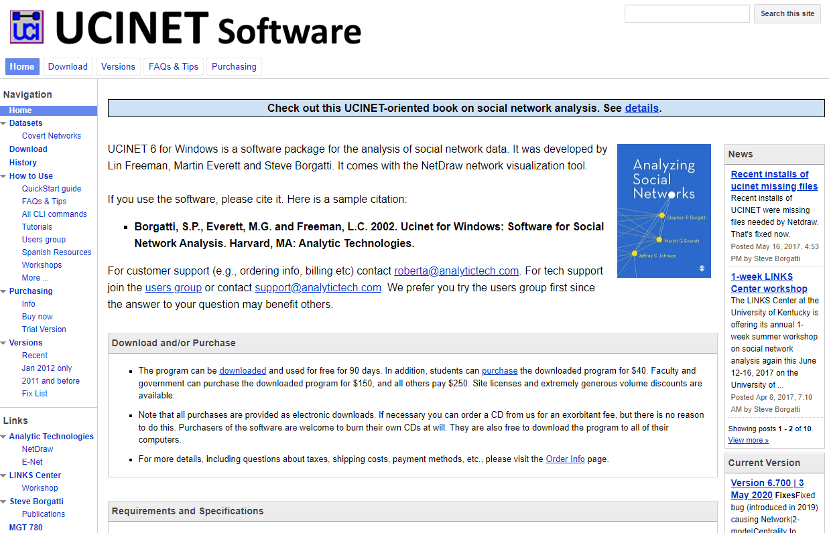Open the Tutorials sidebar link
Viewport: 829px width, 533px height.
[x=37, y=227]
